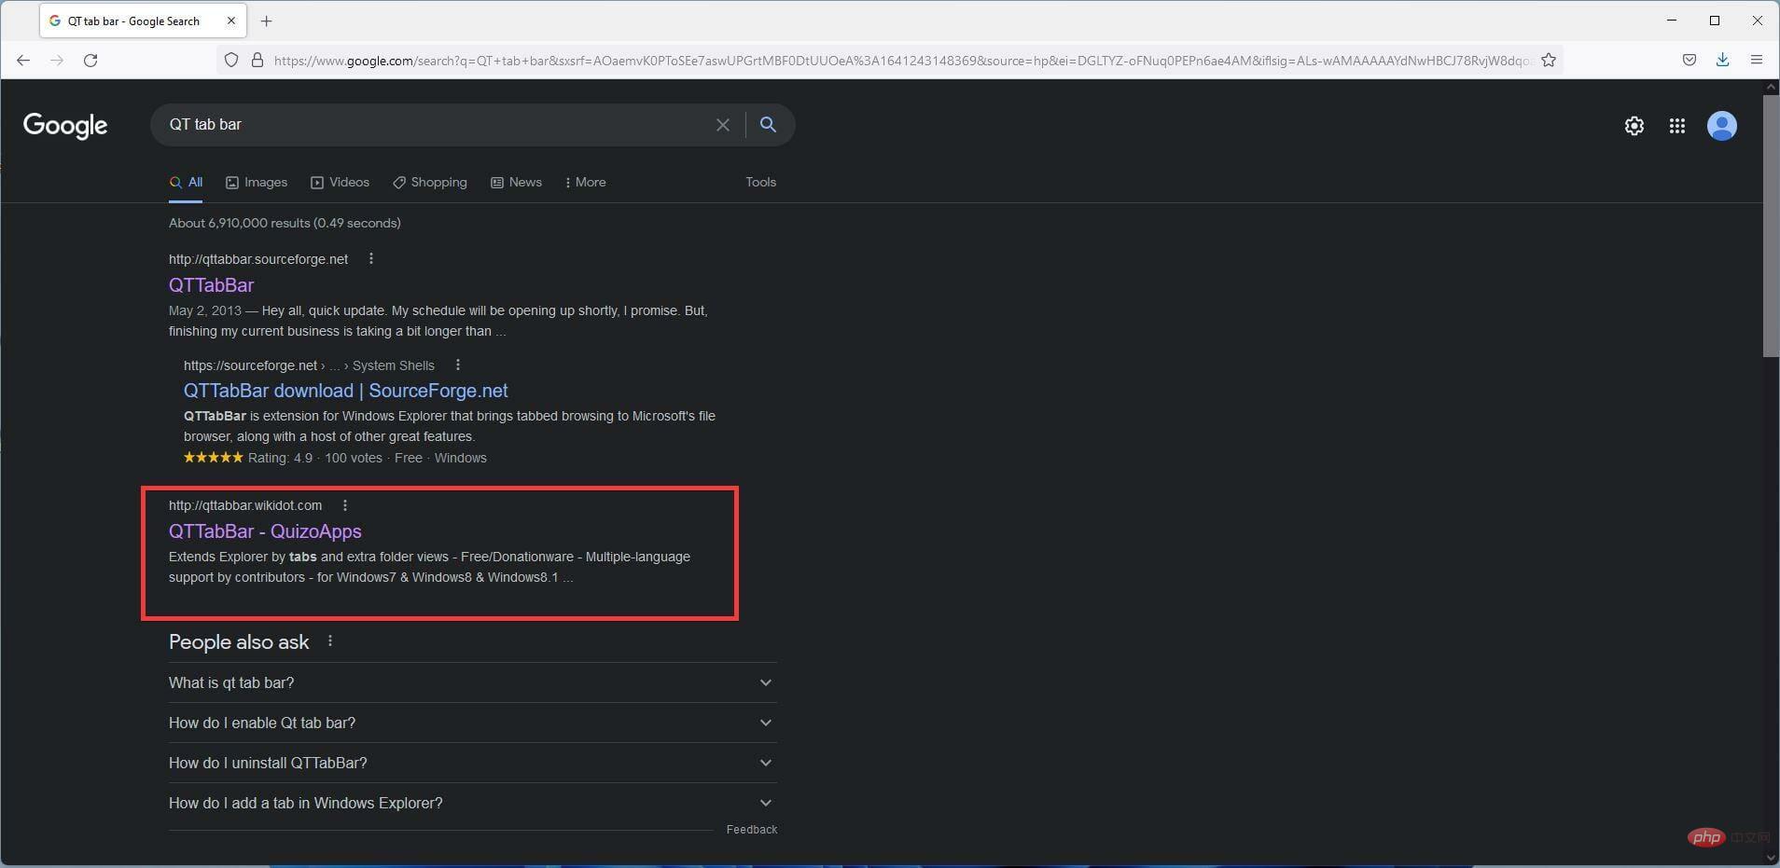Image resolution: width=1780 pixels, height=868 pixels.
Task: Open the QTTabBar - QuizoApps link
Action: [x=265, y=531]
